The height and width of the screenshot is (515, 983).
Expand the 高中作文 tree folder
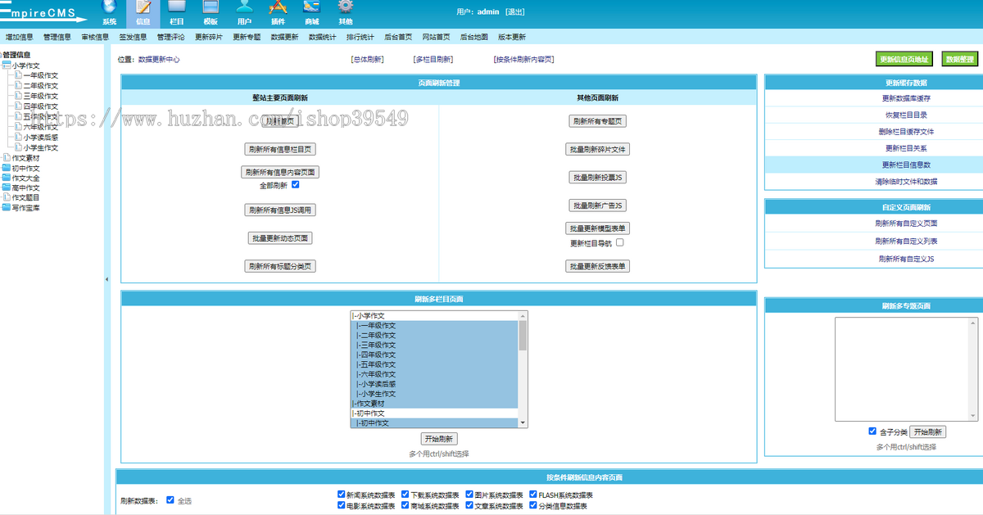pos(7,187)
